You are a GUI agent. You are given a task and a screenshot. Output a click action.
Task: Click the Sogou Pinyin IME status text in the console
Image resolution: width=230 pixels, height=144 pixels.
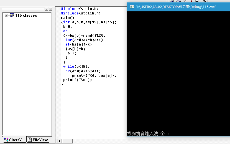pos(148,133)
